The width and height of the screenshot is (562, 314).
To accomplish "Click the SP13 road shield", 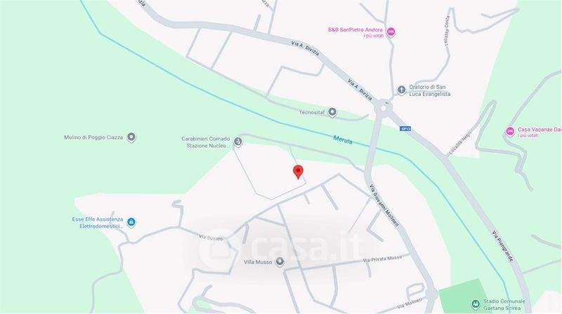I will click(x=405, y=129).
